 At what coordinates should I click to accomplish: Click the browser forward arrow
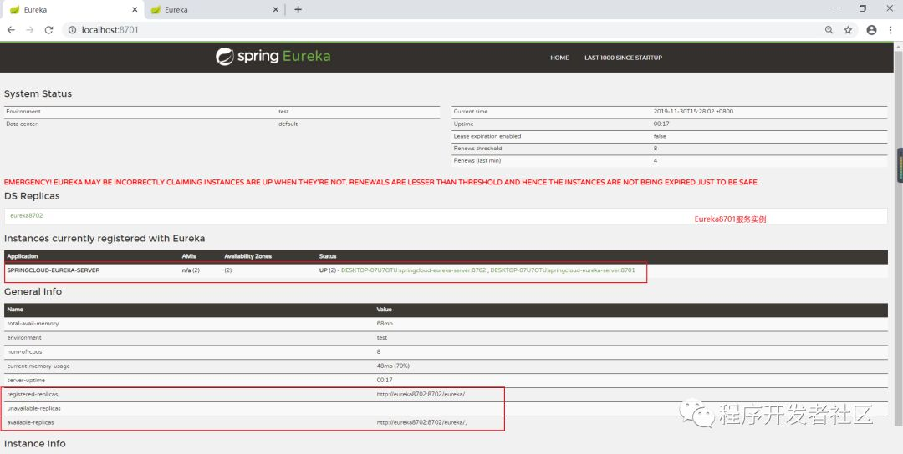(30, 30)
